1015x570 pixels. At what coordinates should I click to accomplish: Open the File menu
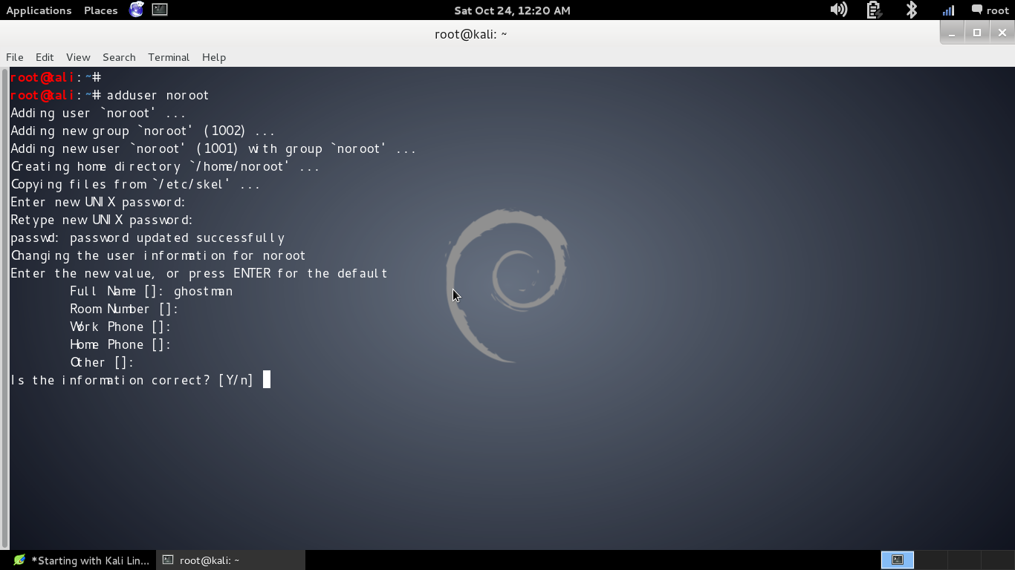pos(15,57)
